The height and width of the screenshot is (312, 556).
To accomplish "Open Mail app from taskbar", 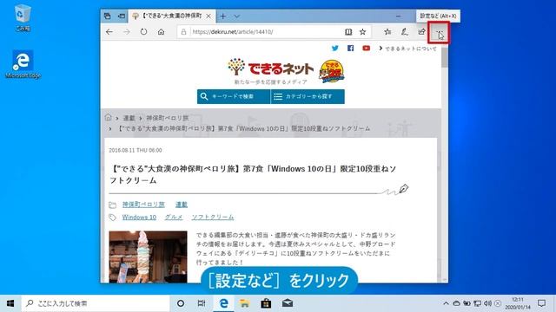I will click(x=288, y=303).
